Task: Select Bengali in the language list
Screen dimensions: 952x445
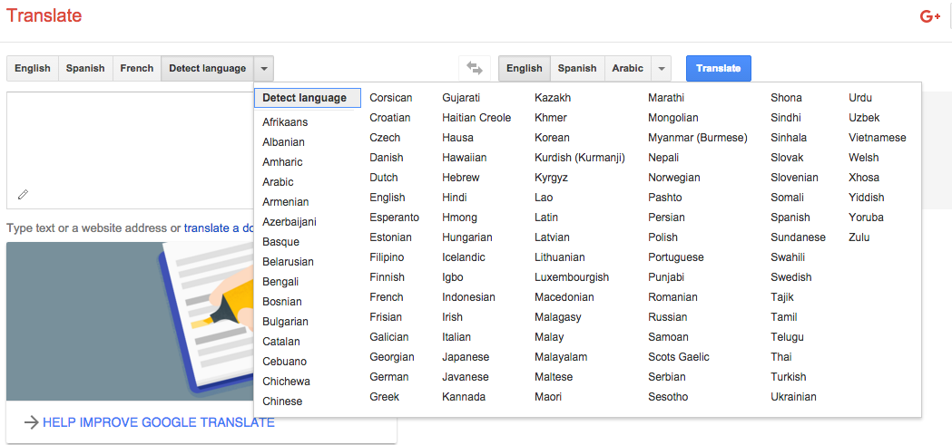Action: (280, 282)
